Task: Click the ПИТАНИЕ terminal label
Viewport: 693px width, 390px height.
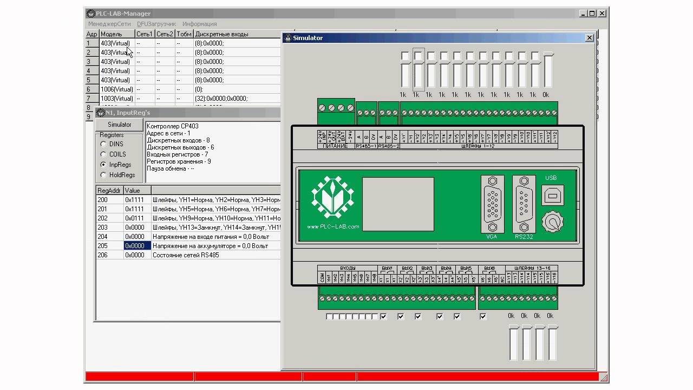Action: pos(335,146)
